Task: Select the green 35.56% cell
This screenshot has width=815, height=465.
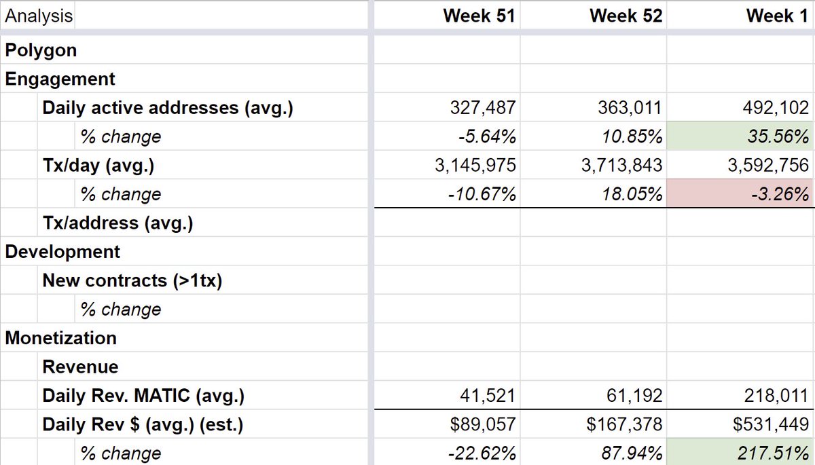Action: pyautogui.click(x=741, y=136)
